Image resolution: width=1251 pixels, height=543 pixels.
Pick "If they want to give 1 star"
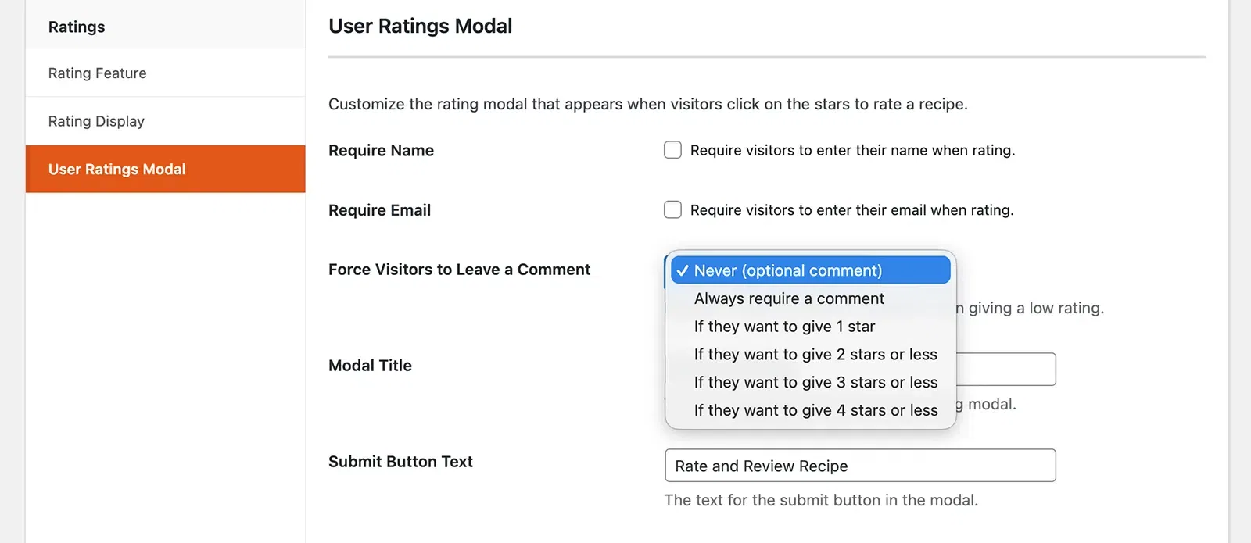click(x=784, y=327)
